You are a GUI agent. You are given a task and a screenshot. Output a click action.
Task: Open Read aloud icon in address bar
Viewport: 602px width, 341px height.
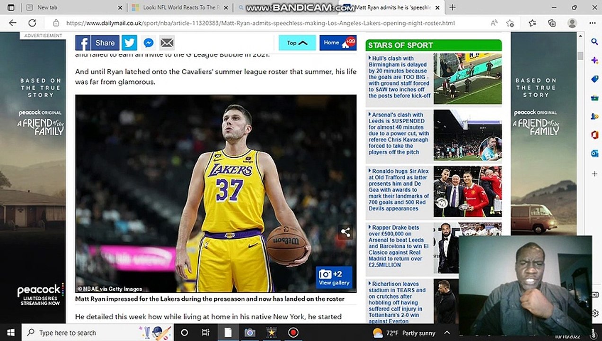point(494,23)
